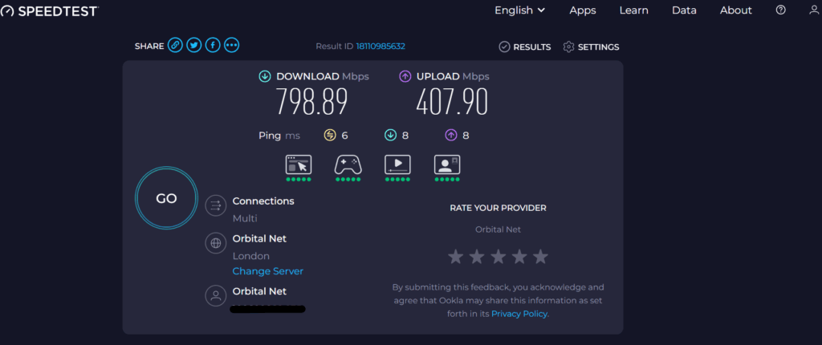Click the web browsing experience icon

click(x=299, y=164)
